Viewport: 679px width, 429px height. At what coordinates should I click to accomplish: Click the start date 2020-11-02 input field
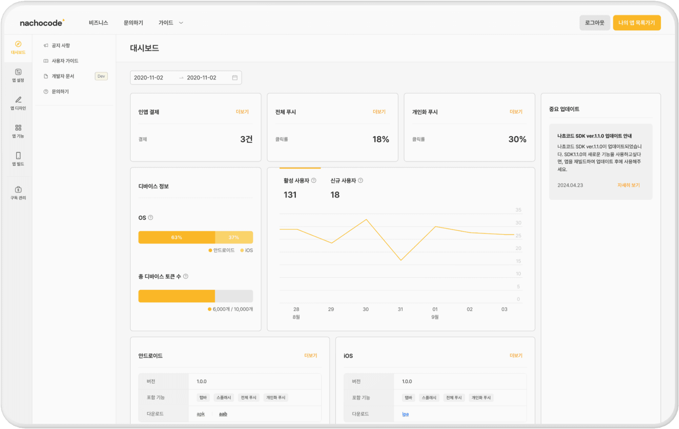(x=149, y=77)
